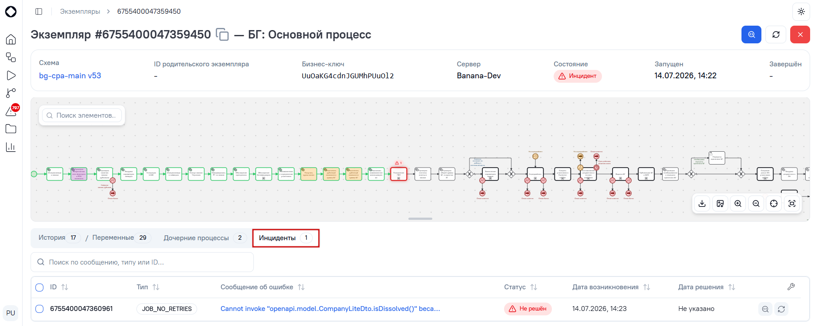
Task: Switch to the Дочерние процессы tab
Action: (205, 238)
